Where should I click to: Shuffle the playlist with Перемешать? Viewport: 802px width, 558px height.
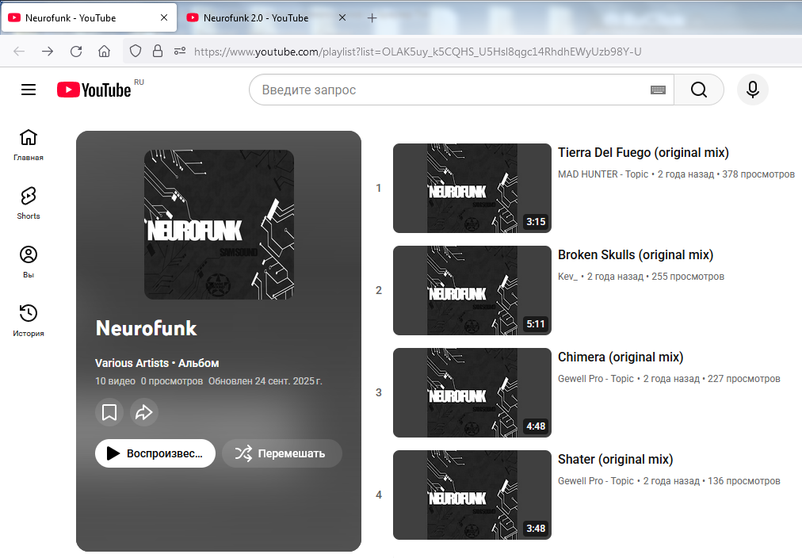point(281,453)
